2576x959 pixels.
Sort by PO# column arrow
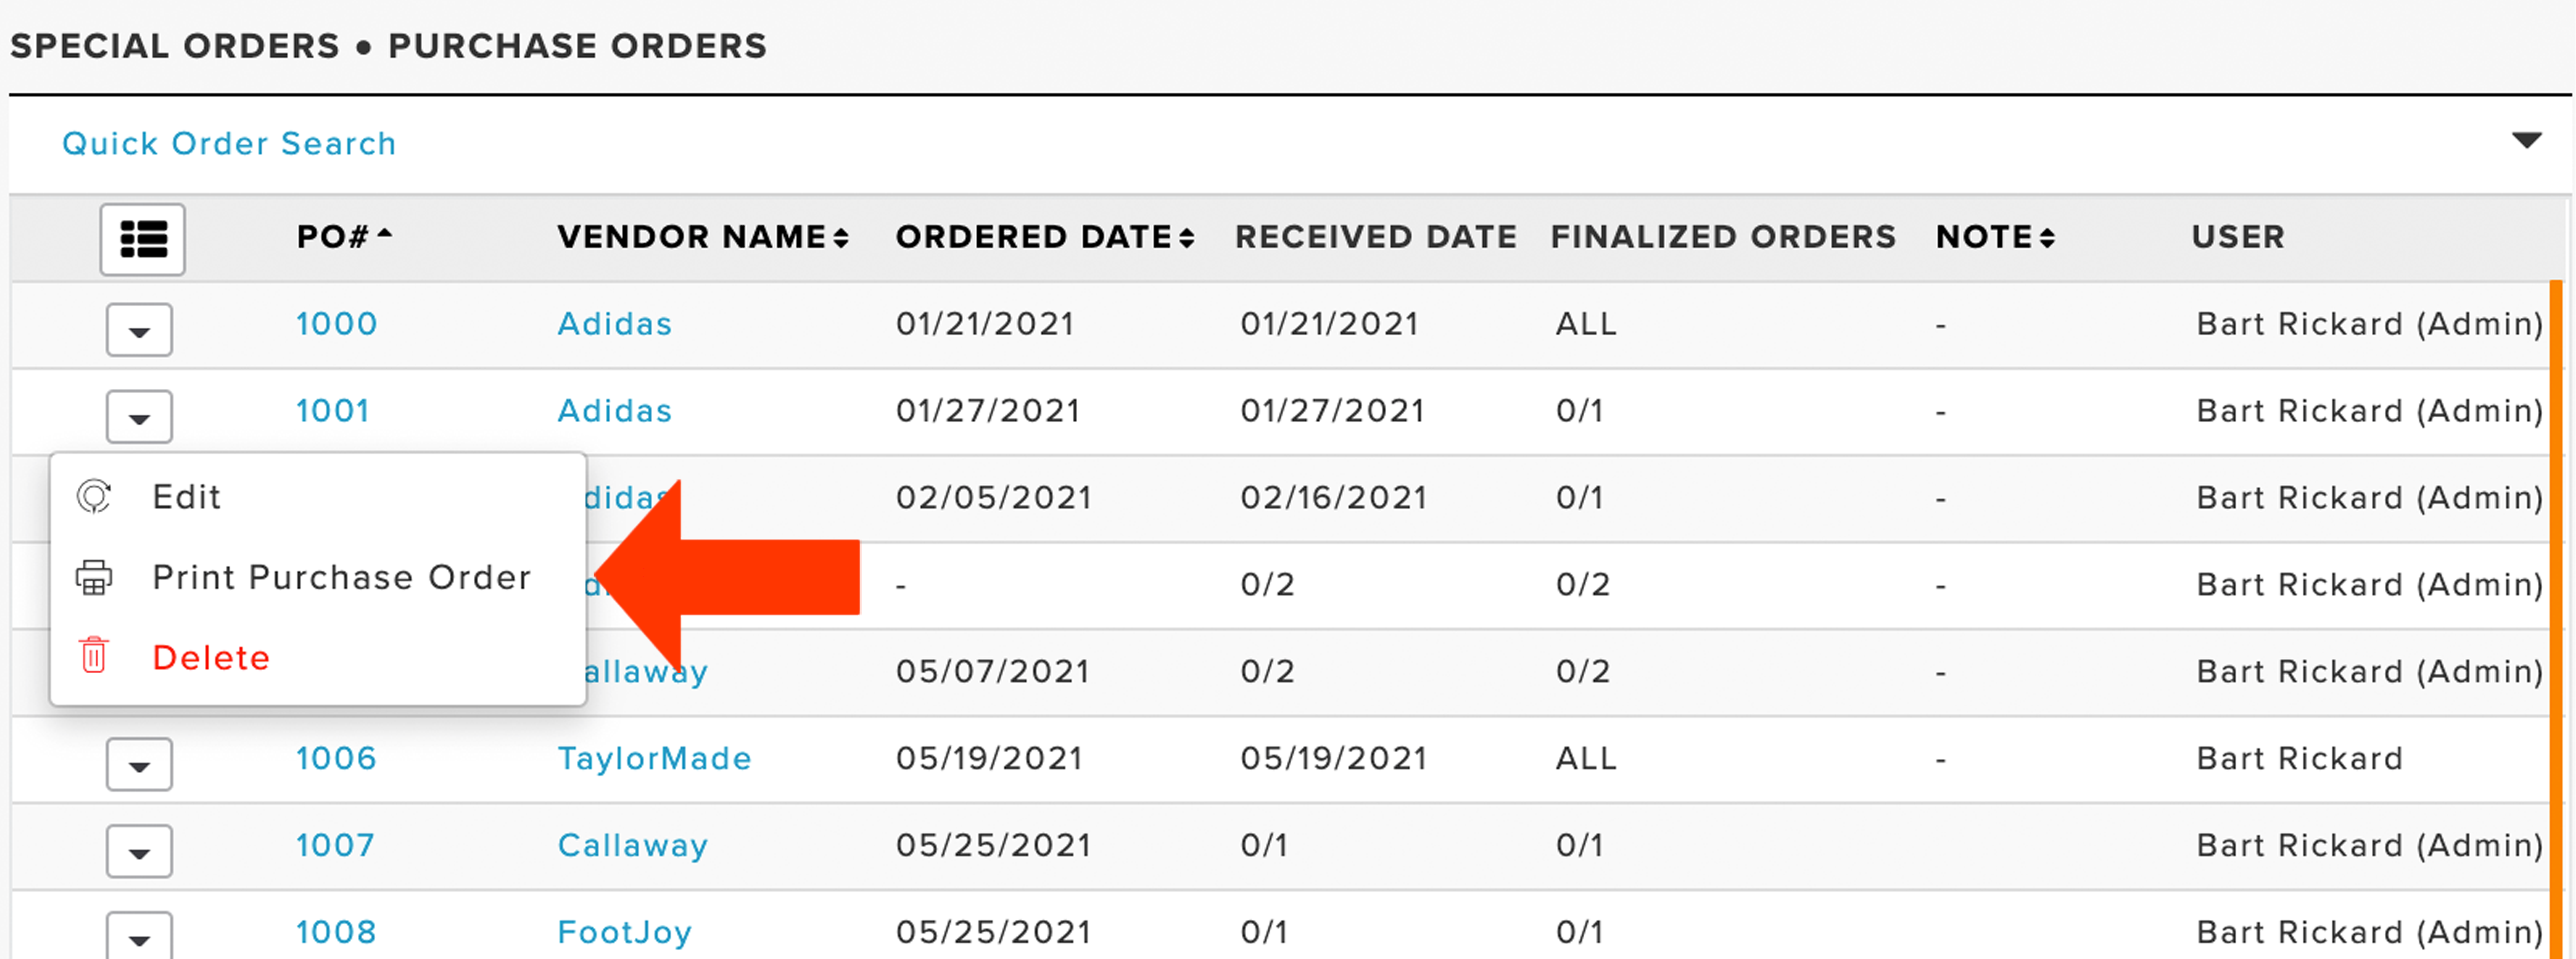(x=384, y=234)
